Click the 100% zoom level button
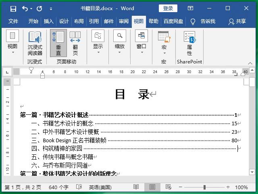Viewport: 258px width, 194px height. [241, 188]
